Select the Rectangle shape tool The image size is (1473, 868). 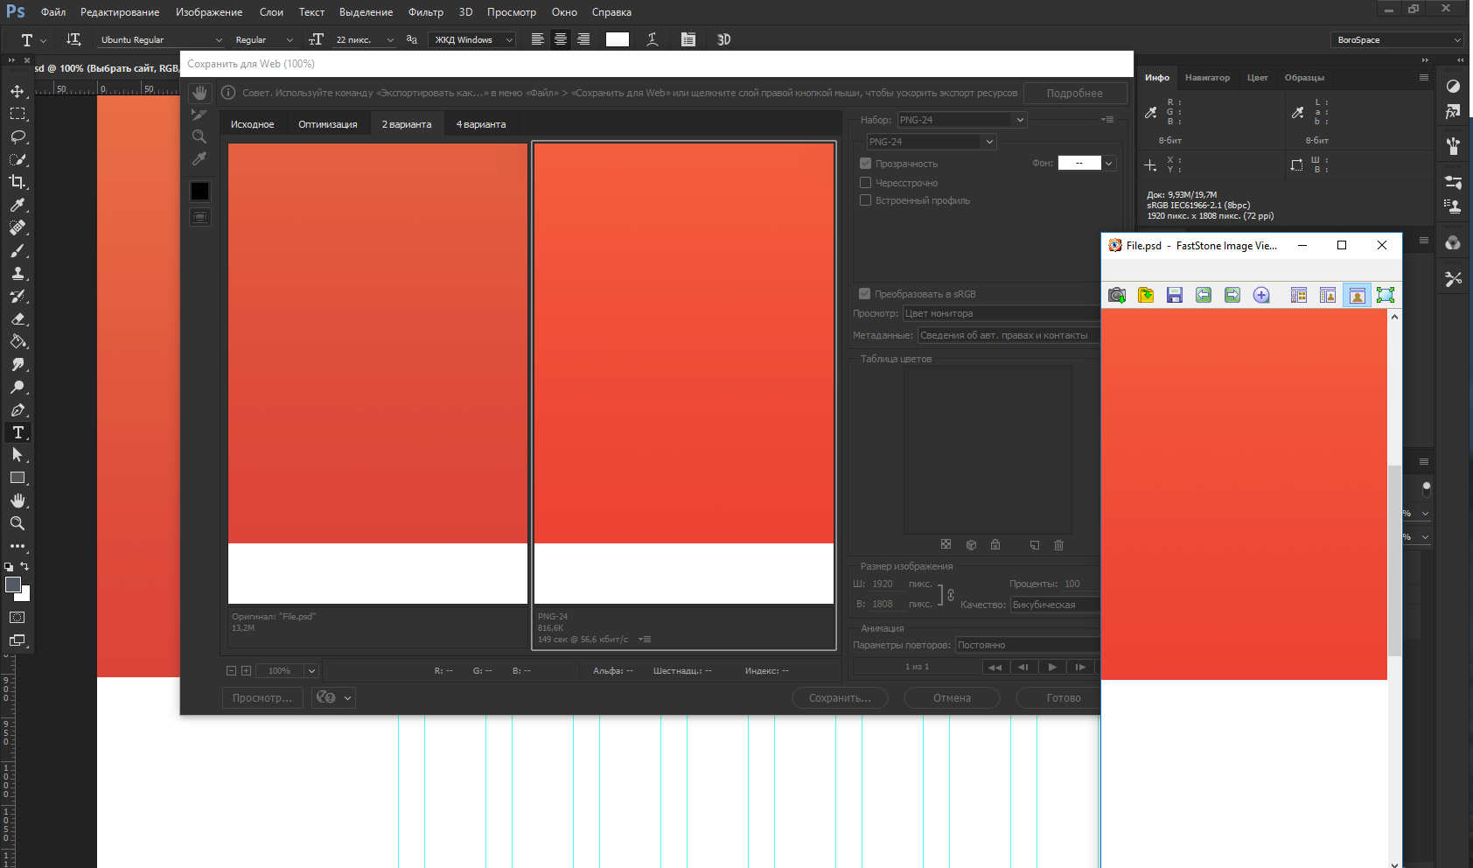coord(17,478)
